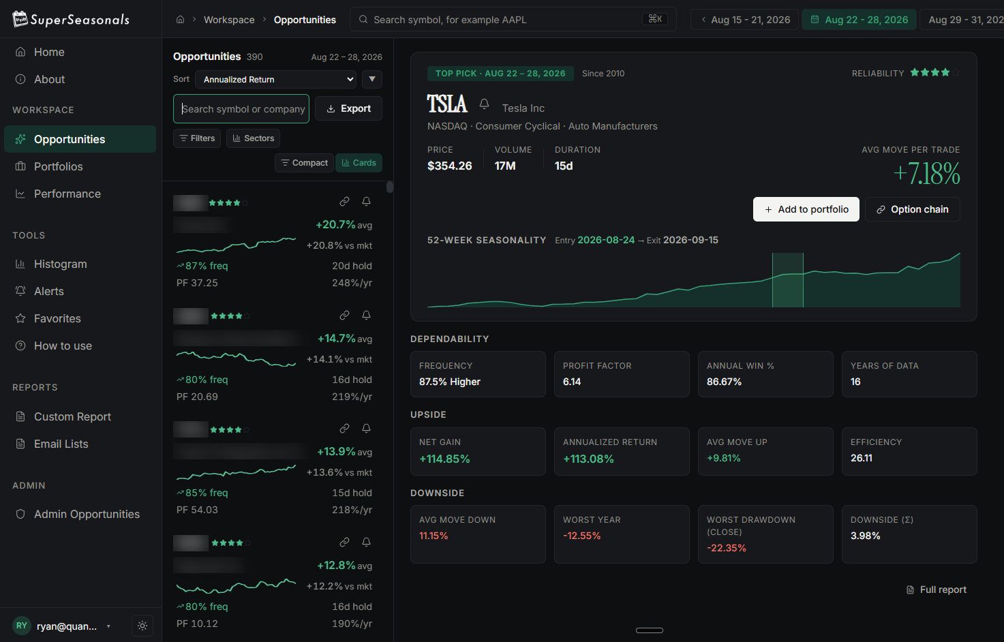Click the sort direction arrow button
Image resolution: width=1004 pixels, height=642 pixels.
tap(372, 80)
